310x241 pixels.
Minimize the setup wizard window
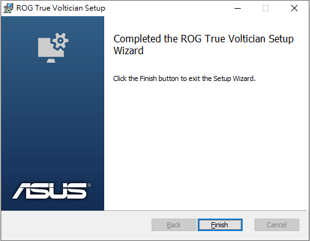[x=238, y=8]
